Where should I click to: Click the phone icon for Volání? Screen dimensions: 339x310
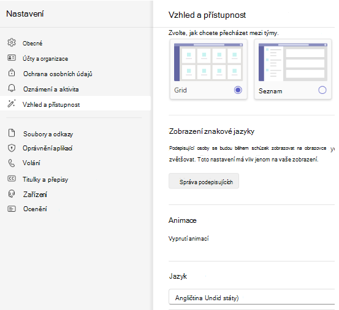coord(12,163)
